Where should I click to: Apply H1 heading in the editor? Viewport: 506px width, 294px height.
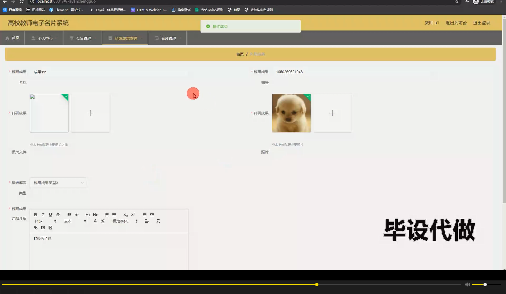[88, 214]
